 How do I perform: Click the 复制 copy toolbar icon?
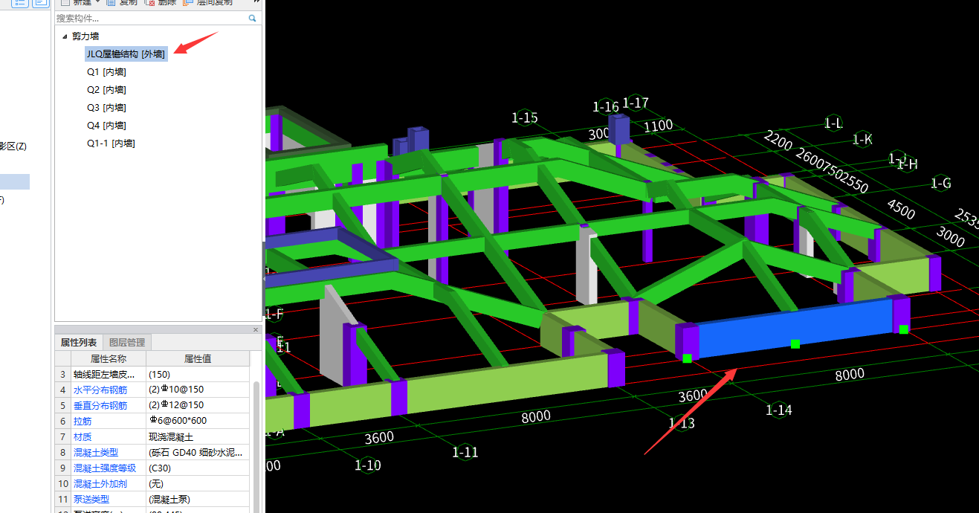click(x=112, y=3)
